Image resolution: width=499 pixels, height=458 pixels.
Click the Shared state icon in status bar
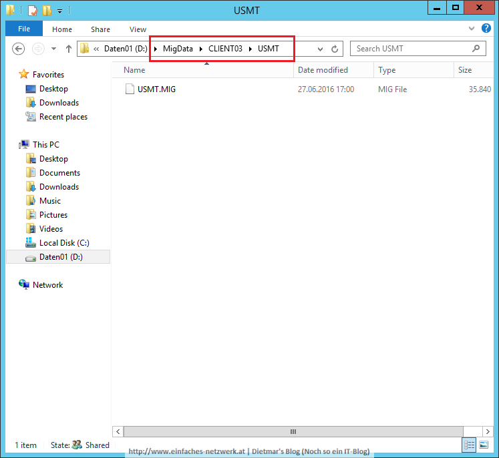point(77,445)
